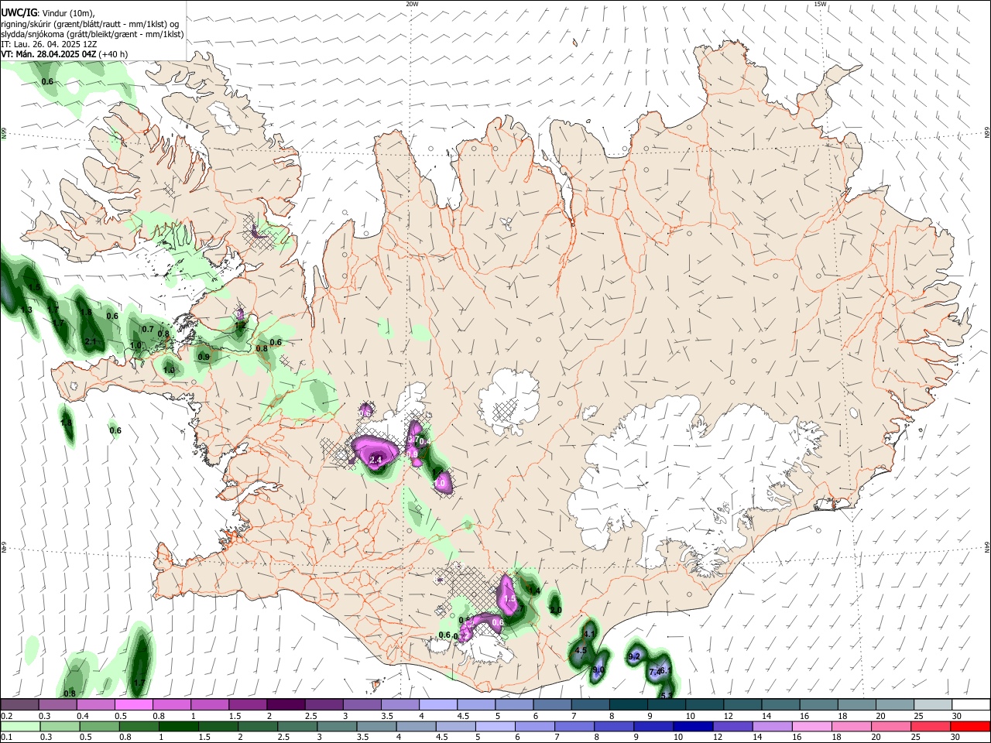The image size is (991, 743).
Task: Click the light pink swatch labeled 16
Action: coord(812,726)
